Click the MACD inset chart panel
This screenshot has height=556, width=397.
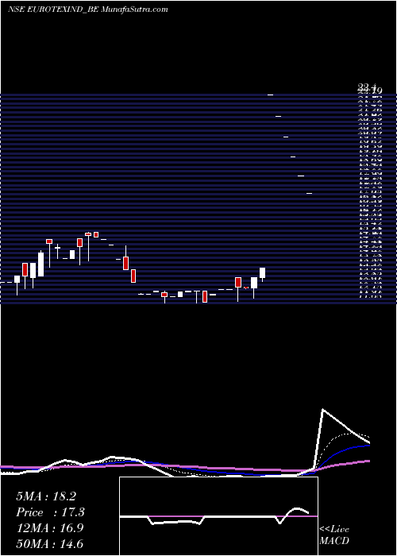tap(218, 516)
